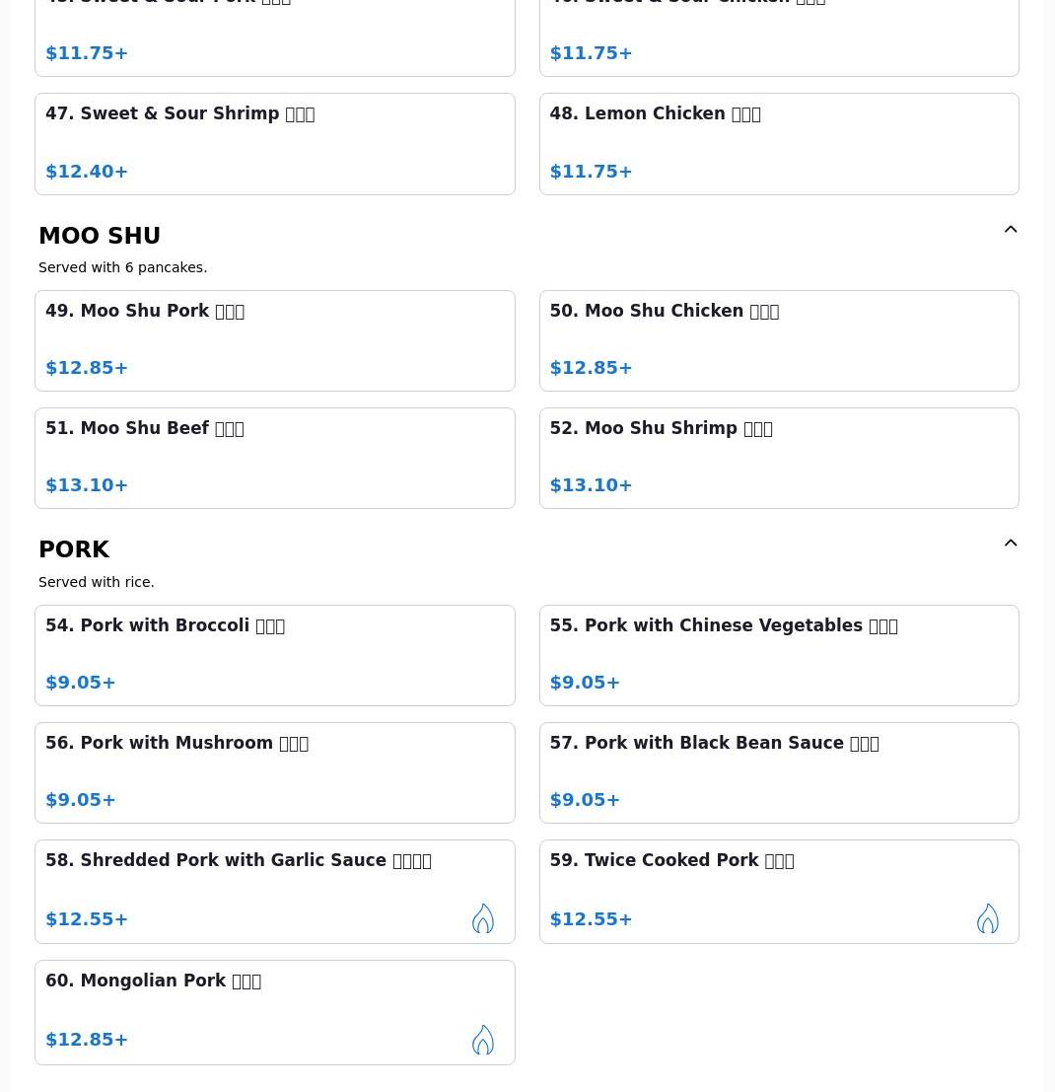Collapse the PORK section chevron
This screenshot has width=1055, height=1092.
[x=1011, y=544]
